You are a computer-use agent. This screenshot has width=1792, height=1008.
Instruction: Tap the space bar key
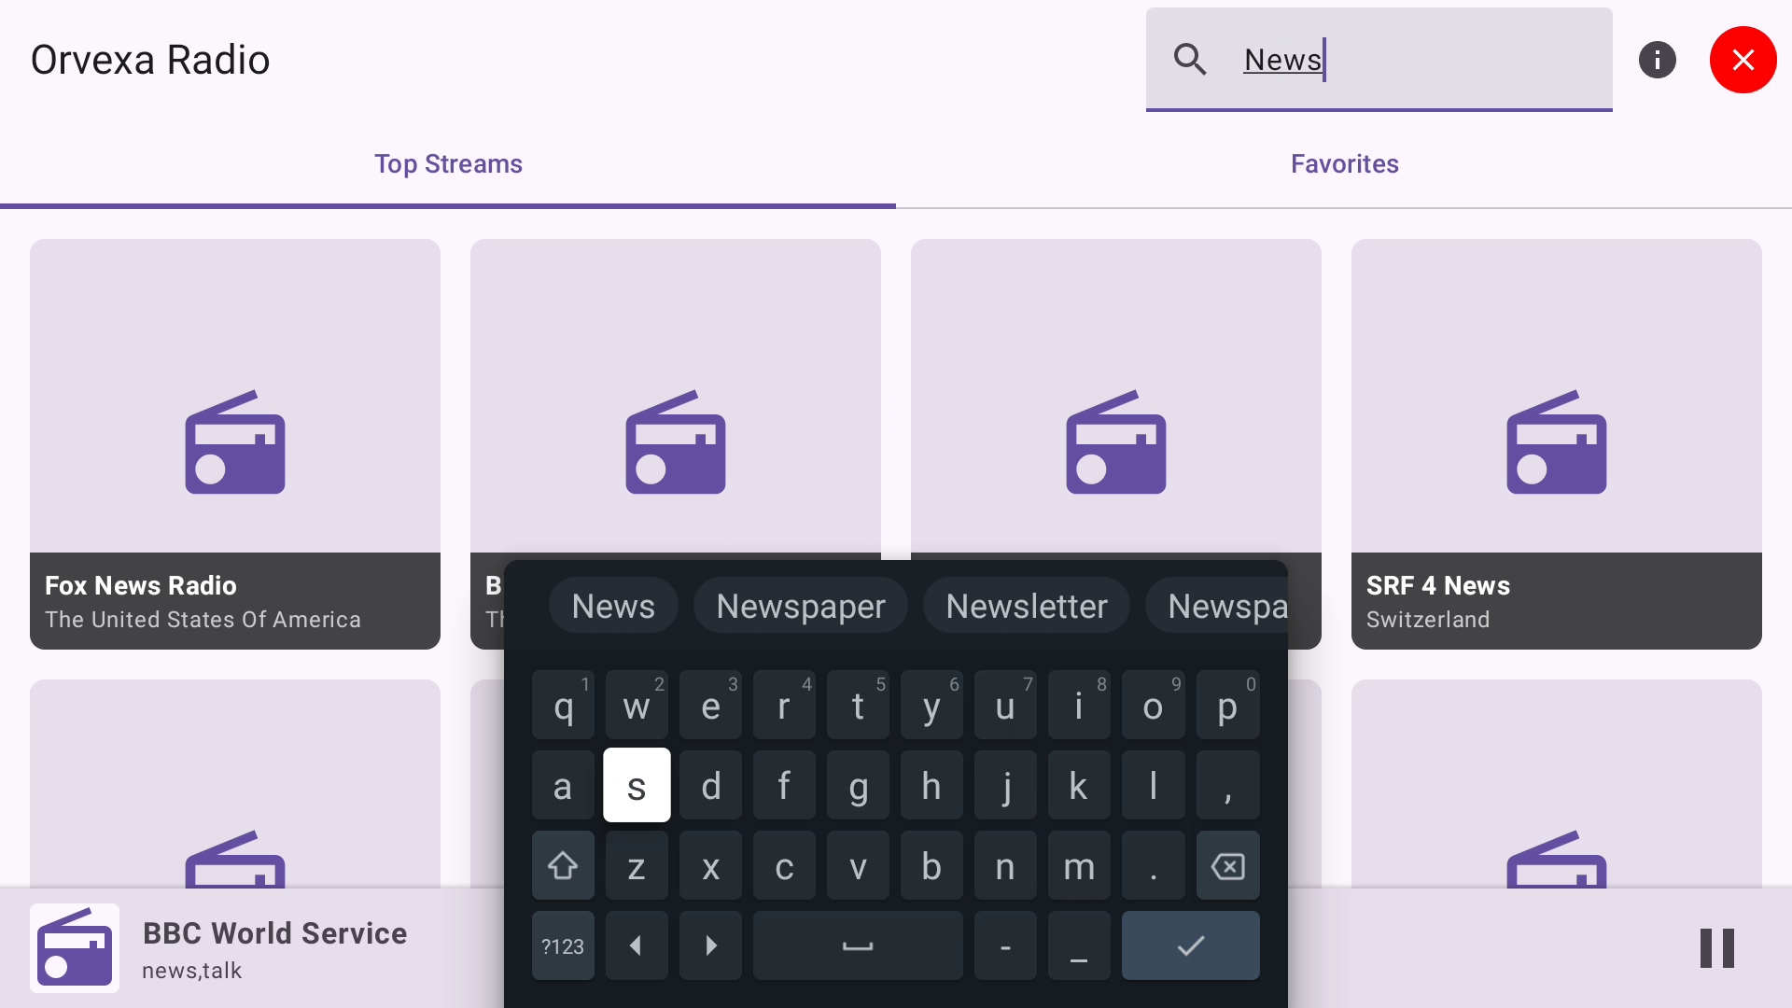pos(858,946)
